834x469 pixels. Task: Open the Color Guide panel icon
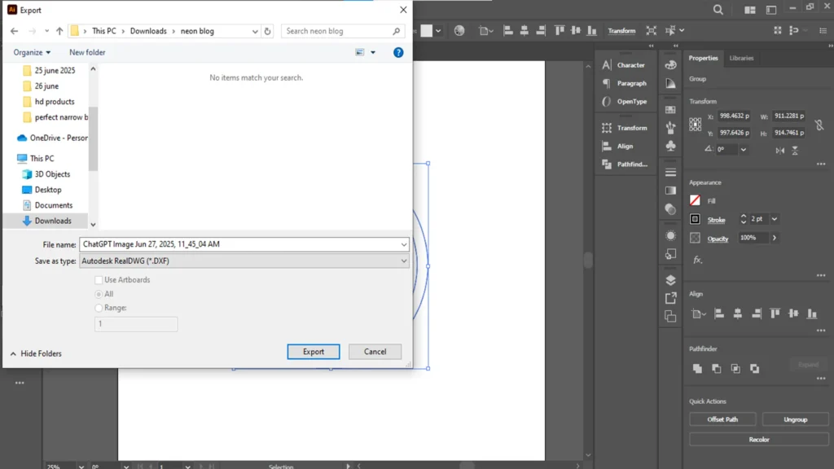pos(671,84)
